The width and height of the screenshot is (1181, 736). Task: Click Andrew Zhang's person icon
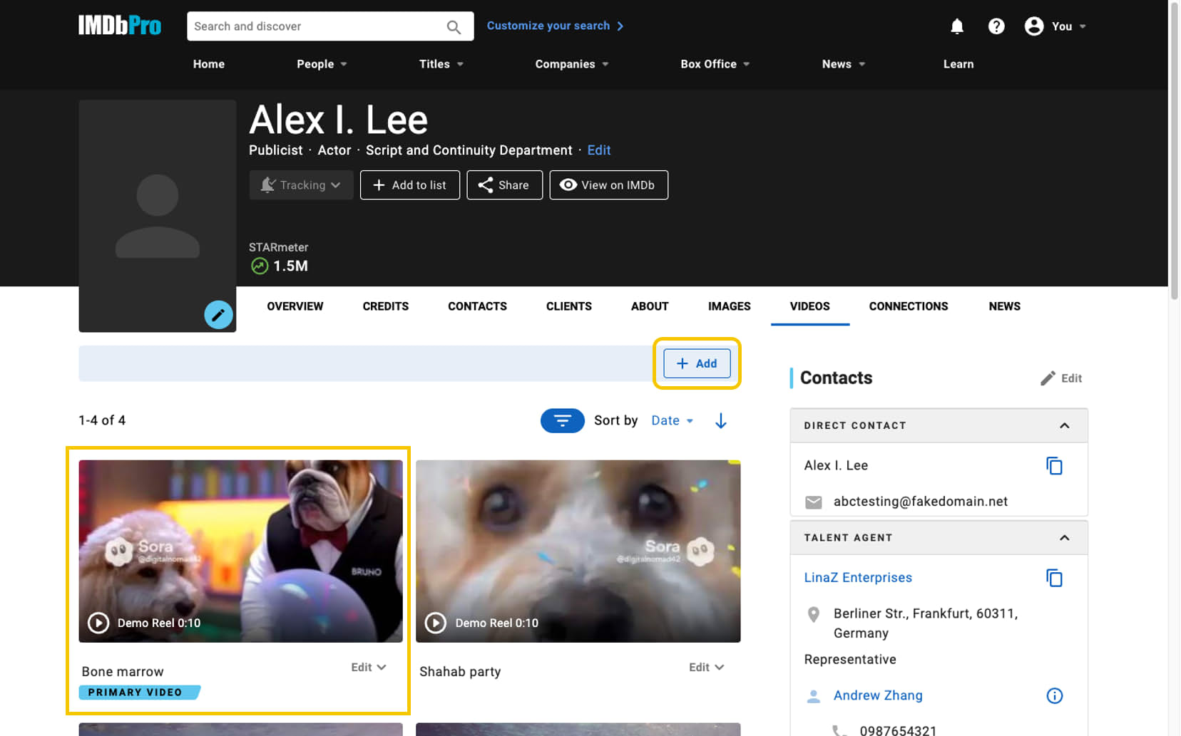tap(813, 696)
